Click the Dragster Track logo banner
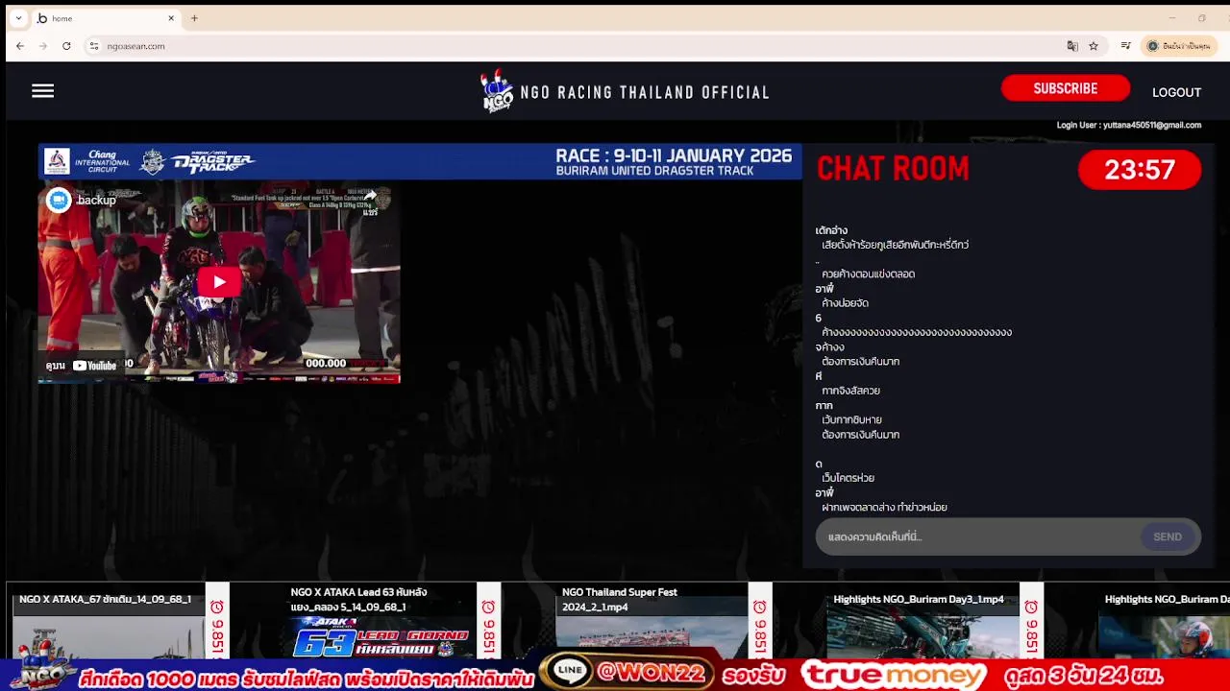 click(x=198, y=162)
